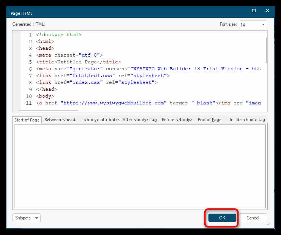Switch to the After <body> tag tab
The image size is (281, 235).
(x=140, y=120)
